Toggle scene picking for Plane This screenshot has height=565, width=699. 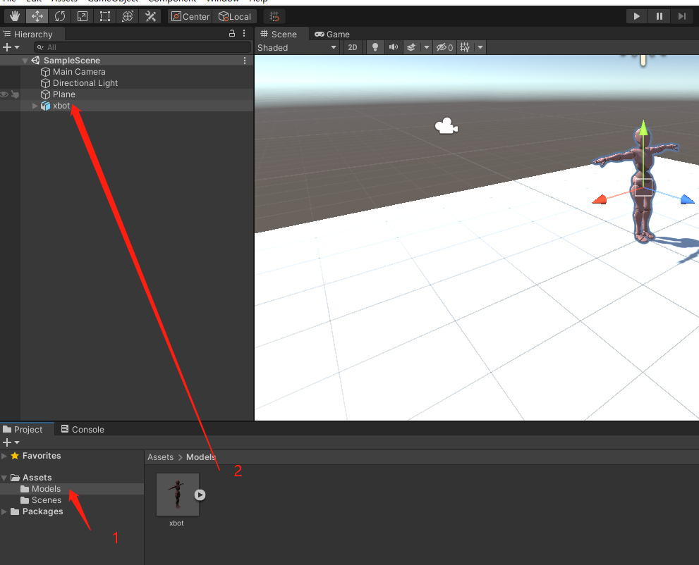(15, 94)
